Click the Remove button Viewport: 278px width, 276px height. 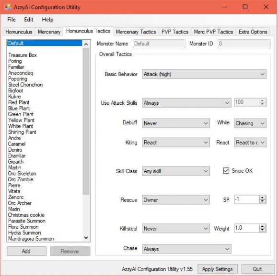coord(70,251)
